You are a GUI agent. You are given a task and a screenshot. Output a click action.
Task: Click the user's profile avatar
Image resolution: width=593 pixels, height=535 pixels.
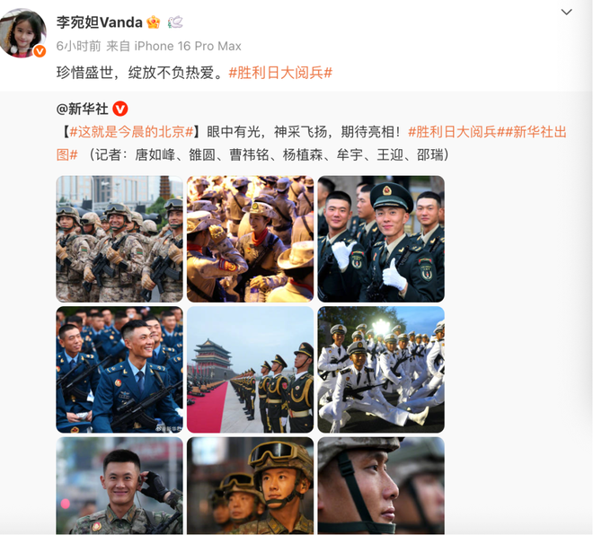click(22, 33)
